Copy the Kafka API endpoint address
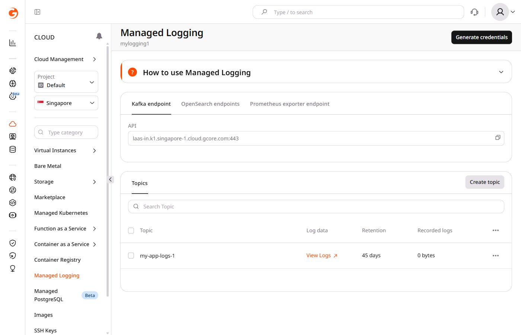Viewport: 521px width, 335px height. [x=498, y=138]
